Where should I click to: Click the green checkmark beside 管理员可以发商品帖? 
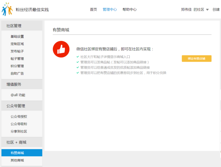point(77,62)
